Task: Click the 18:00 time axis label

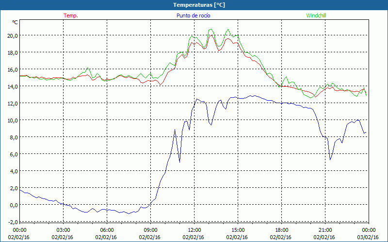Action: click(x=282, y=230)
